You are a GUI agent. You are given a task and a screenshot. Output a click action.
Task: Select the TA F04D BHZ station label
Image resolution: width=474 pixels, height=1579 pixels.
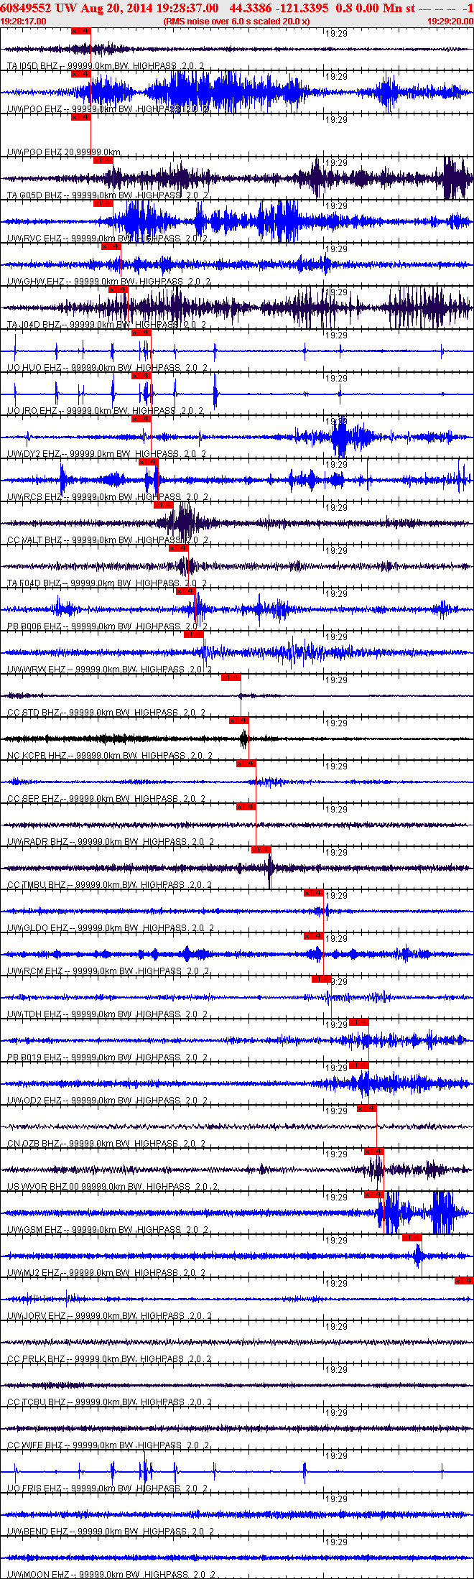coord(106,583)
